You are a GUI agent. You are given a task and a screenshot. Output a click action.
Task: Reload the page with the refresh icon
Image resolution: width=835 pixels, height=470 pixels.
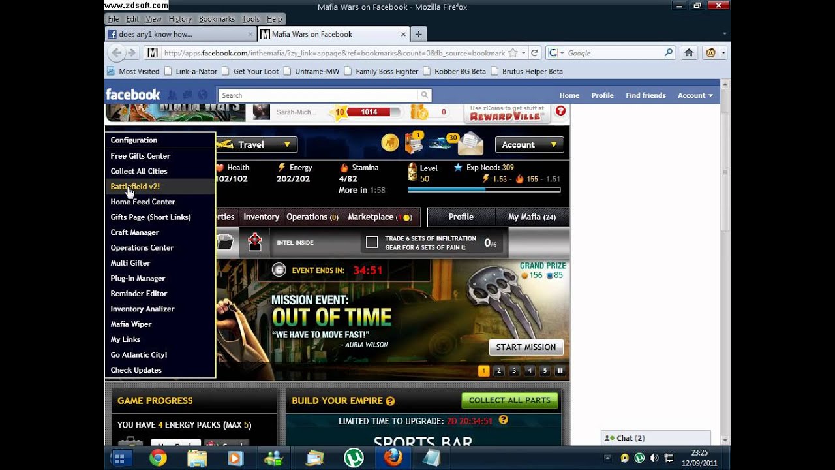[x=534, y=53]
